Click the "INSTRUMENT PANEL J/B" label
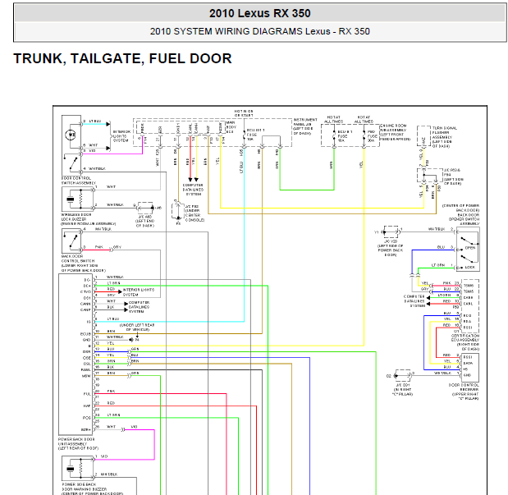508x495 pixels. coord(304,126)
